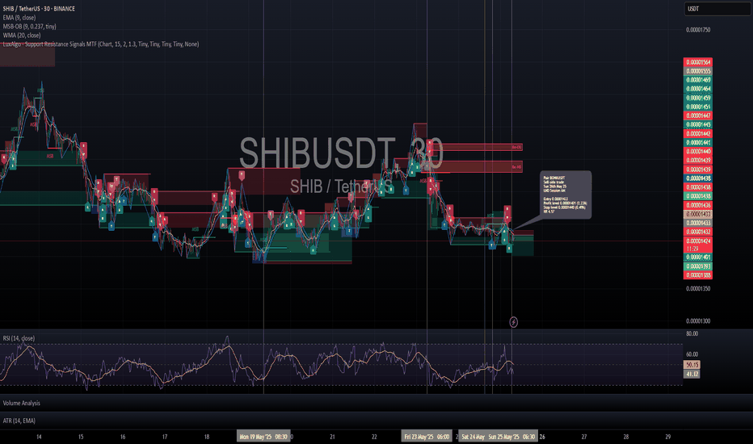Click the blue 0.00001438 price label

point(698,178)
